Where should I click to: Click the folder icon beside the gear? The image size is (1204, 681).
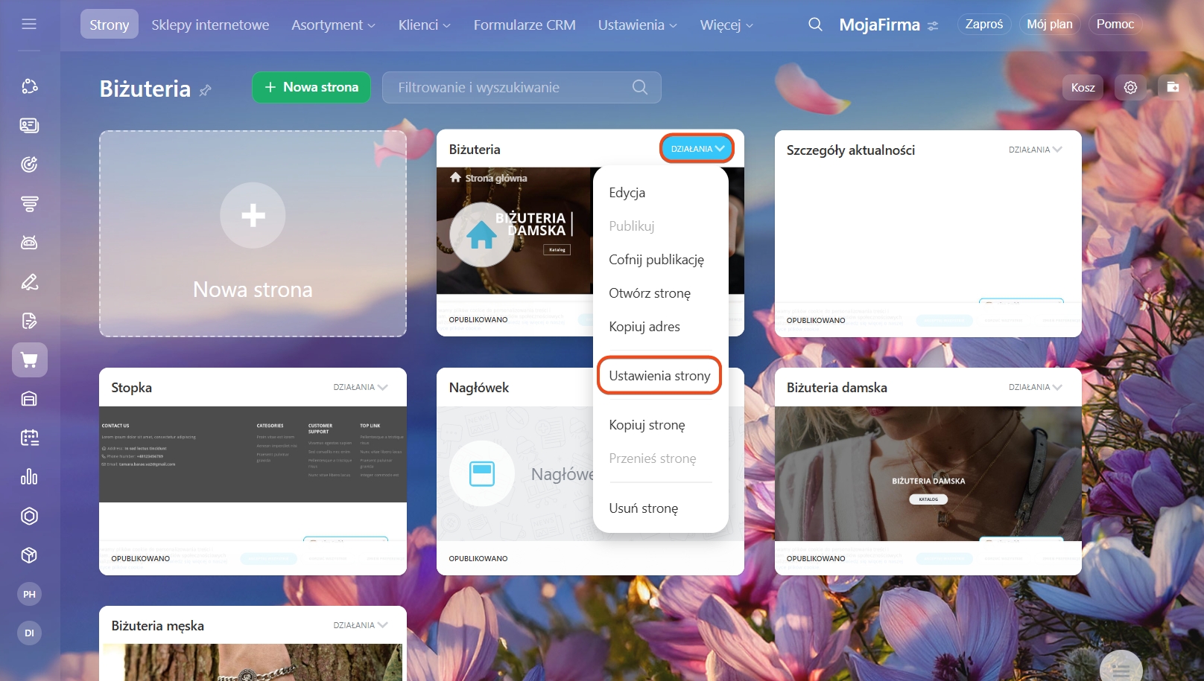[x=1173, y=87]
